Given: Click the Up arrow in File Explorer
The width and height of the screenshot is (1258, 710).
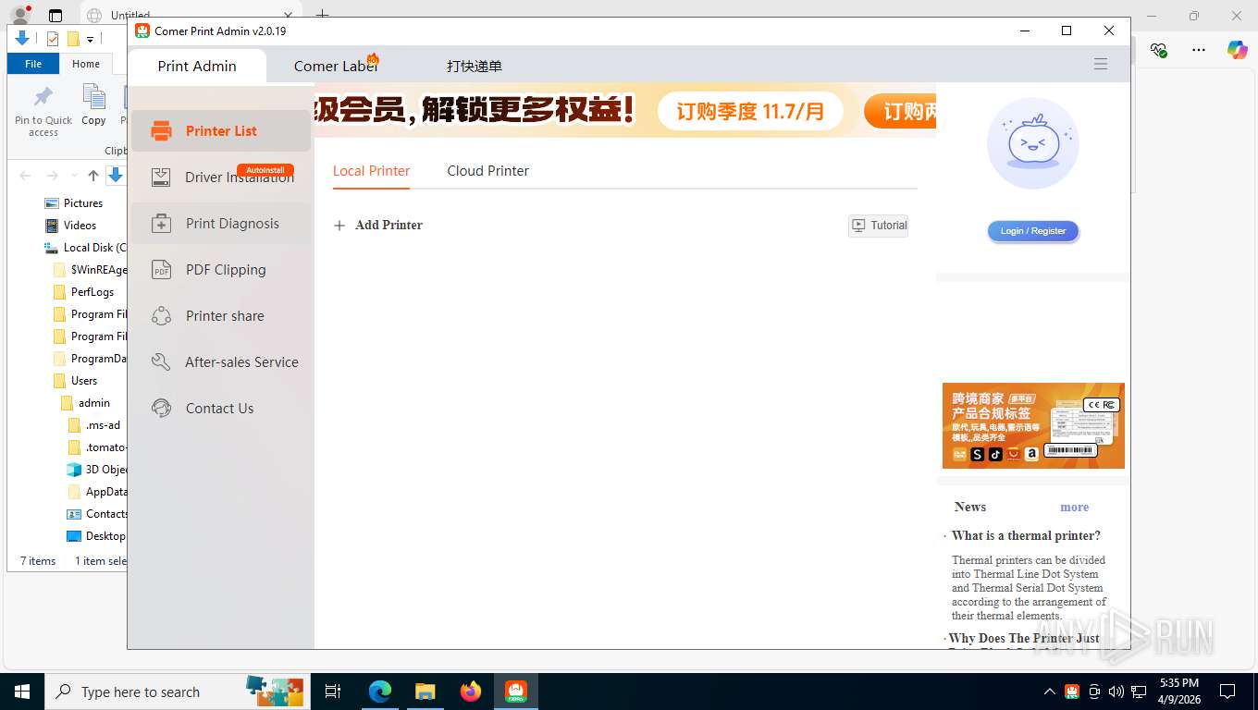Looking at the screenshot, I should pyautogui.click(x=93, y=176).
